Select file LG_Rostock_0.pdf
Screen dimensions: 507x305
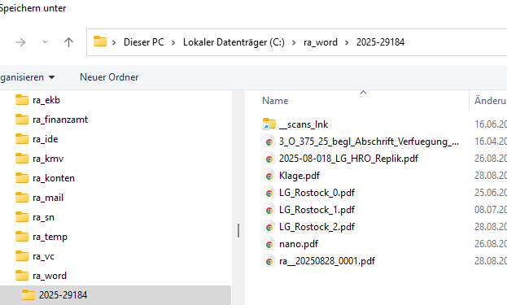317,193
